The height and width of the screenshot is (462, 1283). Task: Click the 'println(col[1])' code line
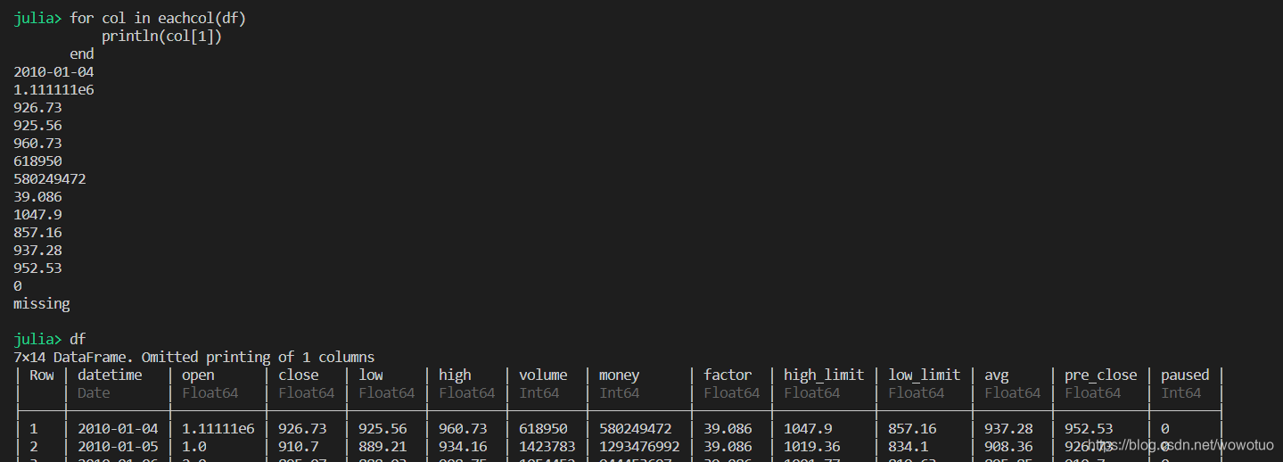coord(161,37)
